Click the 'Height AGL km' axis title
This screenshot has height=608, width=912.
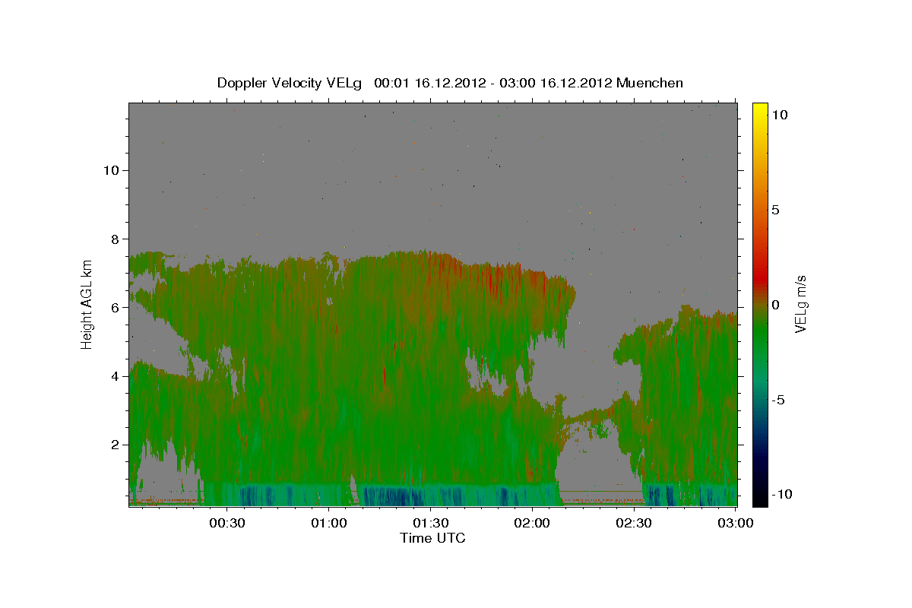pyautogui.click(x=87, y=304)
